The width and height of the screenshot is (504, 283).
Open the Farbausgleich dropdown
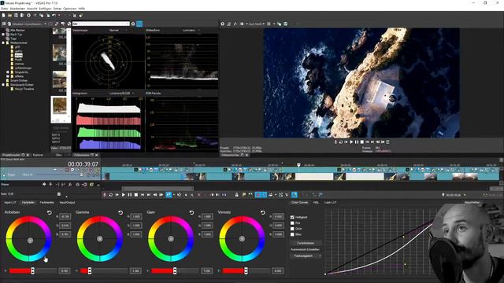(x=306, y=256)
